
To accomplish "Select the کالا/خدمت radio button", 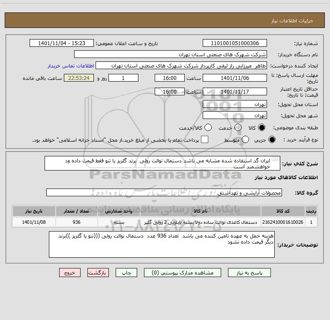I will 208,128.
